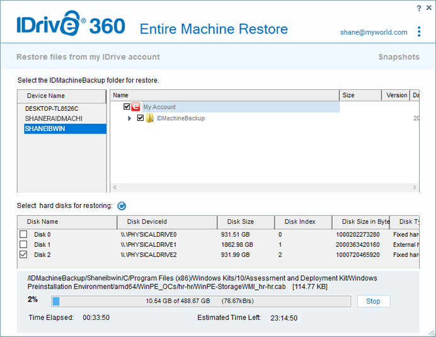Sort by Device Name column header
Screen dimensions: 436x337
(x=62, y=96)
